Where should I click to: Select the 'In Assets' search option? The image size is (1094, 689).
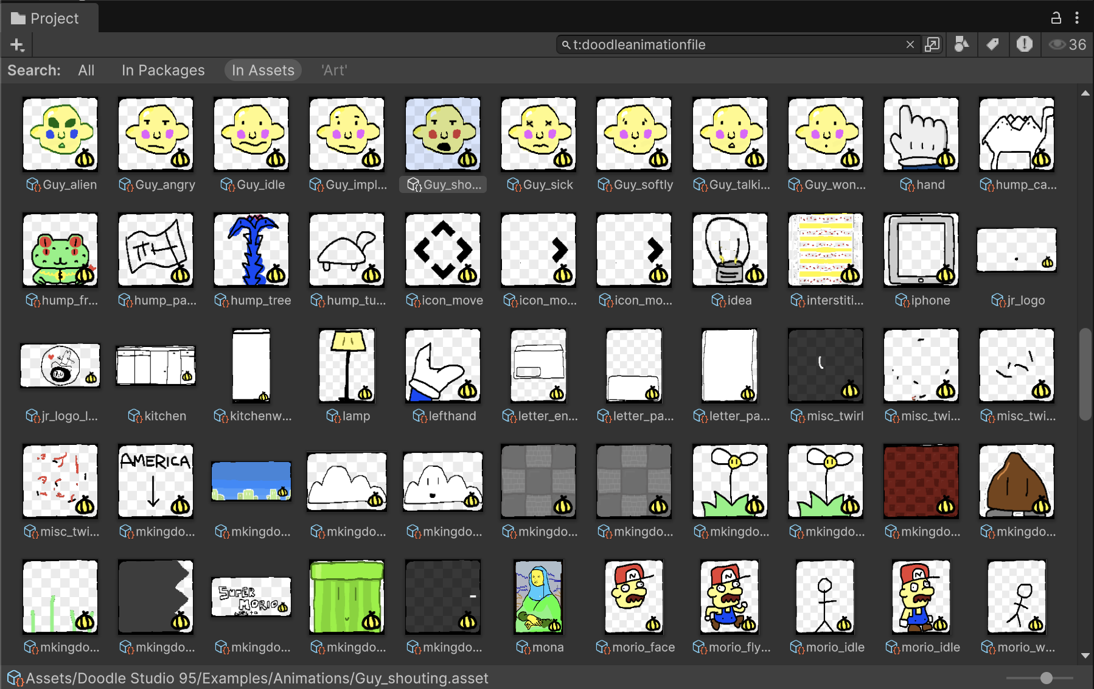point(263,70)
